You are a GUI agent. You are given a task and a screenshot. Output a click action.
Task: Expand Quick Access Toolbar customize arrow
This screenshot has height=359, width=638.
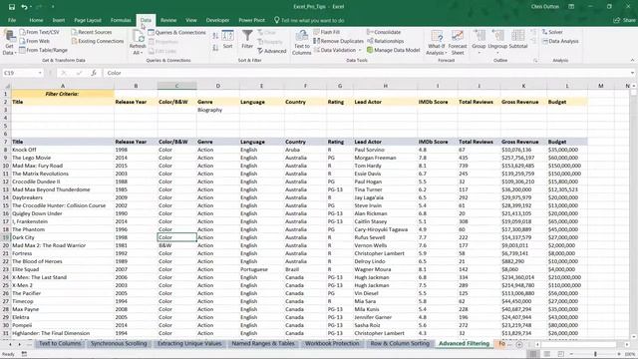click(53, 7)
